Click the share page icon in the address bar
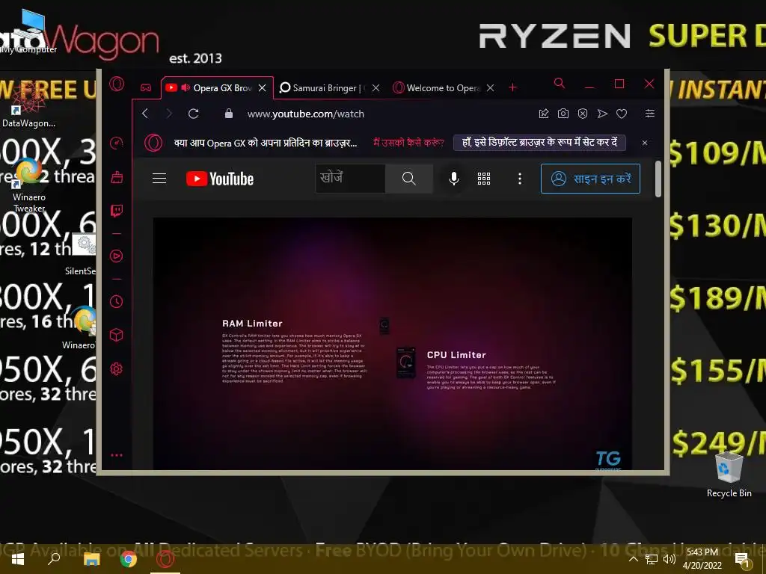The height and width of the screenshot is (574, 766). click(544, 114)
